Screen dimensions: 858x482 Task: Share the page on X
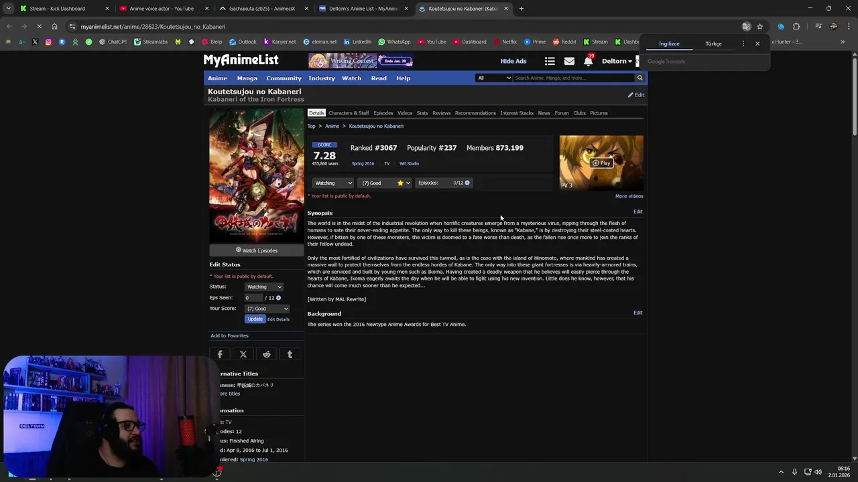click(243, 354)
